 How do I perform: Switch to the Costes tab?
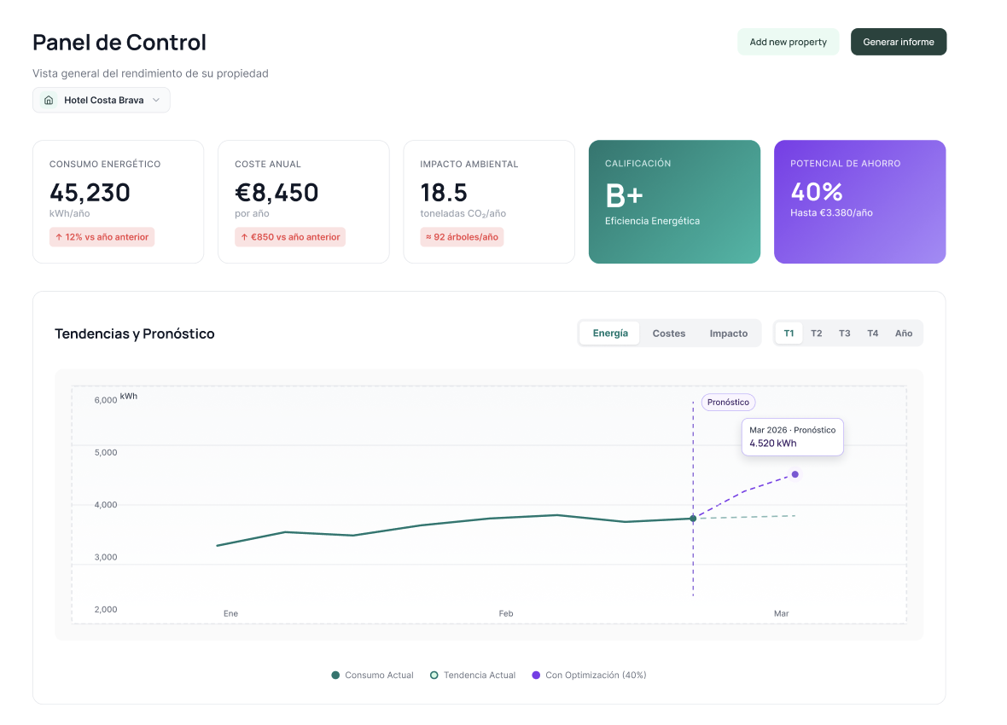(x=668, y=333)
